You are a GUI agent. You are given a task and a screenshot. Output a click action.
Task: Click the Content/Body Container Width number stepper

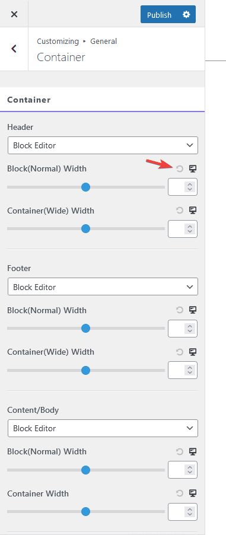tap(190, 512)
